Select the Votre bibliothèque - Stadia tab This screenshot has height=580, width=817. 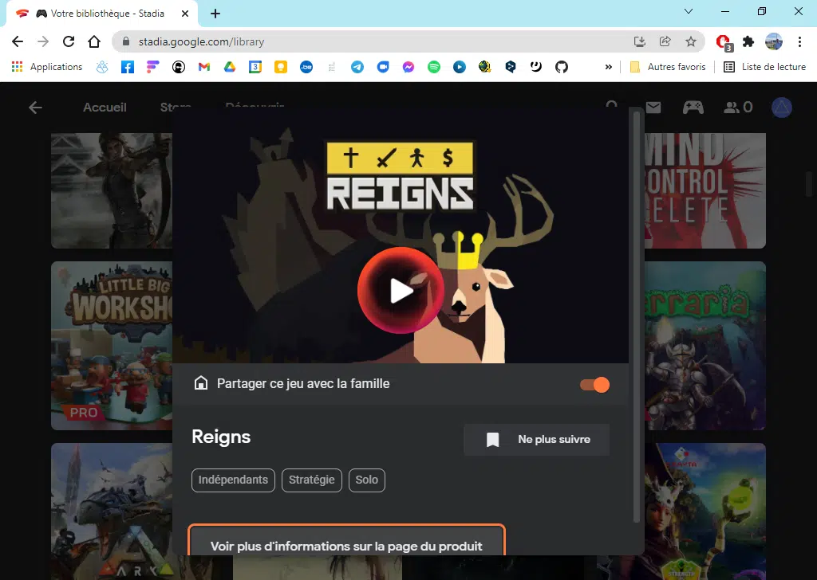[102, 14]
